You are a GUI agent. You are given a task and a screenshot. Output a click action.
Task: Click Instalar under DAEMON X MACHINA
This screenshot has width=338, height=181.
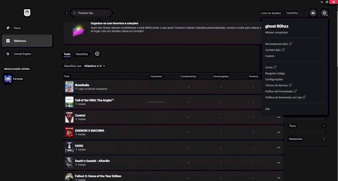pyautogui.click(x=80, y=134)
